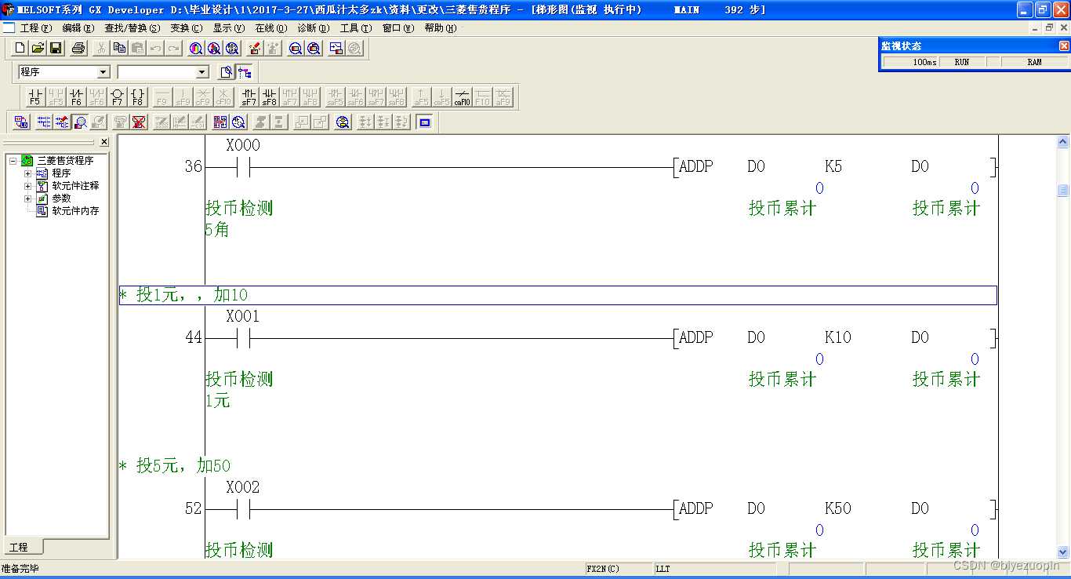Print the ladder program with the printer icon
Screen dimensions: 1071x579
78,49
